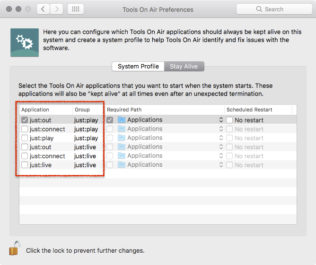Click the search magnifier icon
This screenshot has height=265, width=316.
259,9
